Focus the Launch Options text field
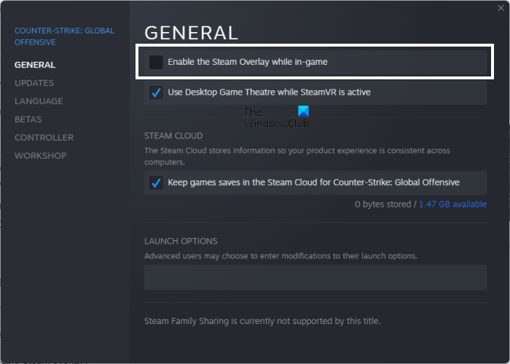Viewport: 510px width, 364px height. 315,277
